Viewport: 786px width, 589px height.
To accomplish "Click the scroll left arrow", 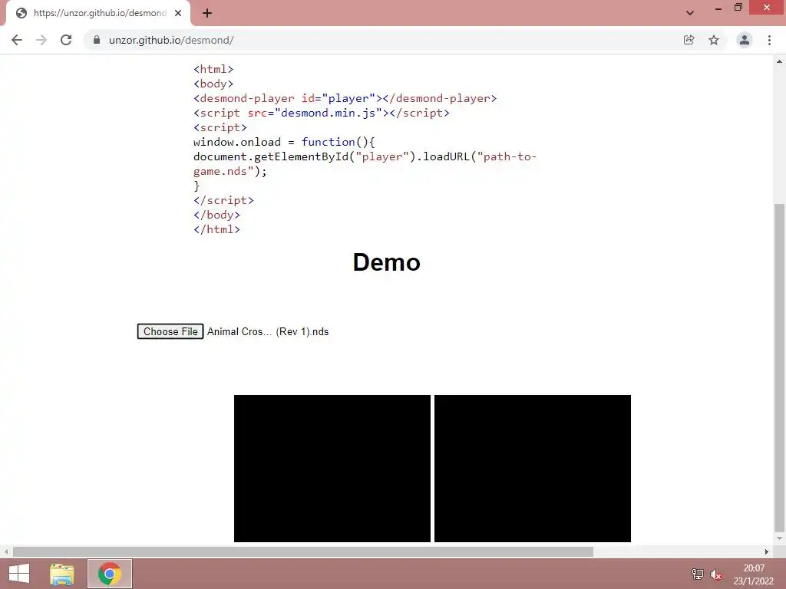I will click(6, 552).
